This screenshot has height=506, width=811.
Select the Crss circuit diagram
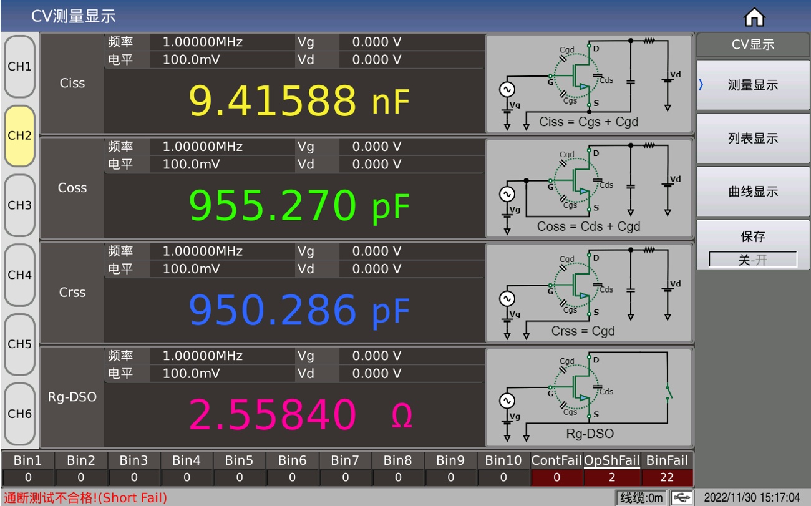588,293
